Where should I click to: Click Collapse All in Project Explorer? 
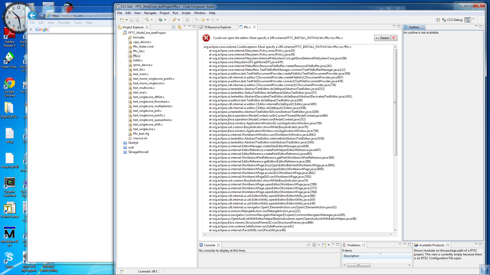[x=174, y=27]
